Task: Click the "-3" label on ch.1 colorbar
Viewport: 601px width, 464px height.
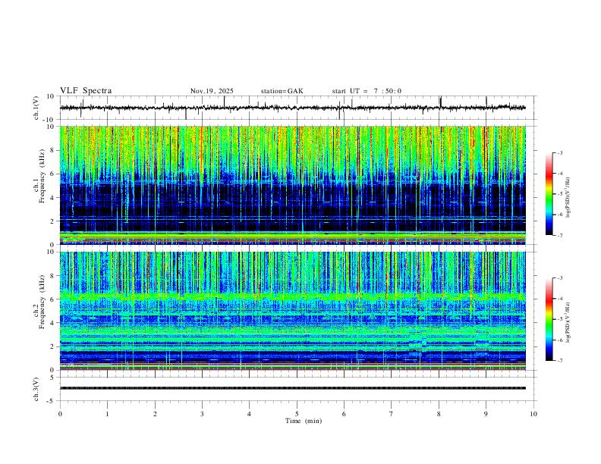Action: tap(560, 153)
